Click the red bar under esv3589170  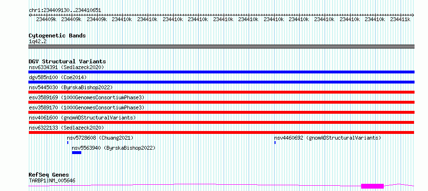tap(221, 112)
